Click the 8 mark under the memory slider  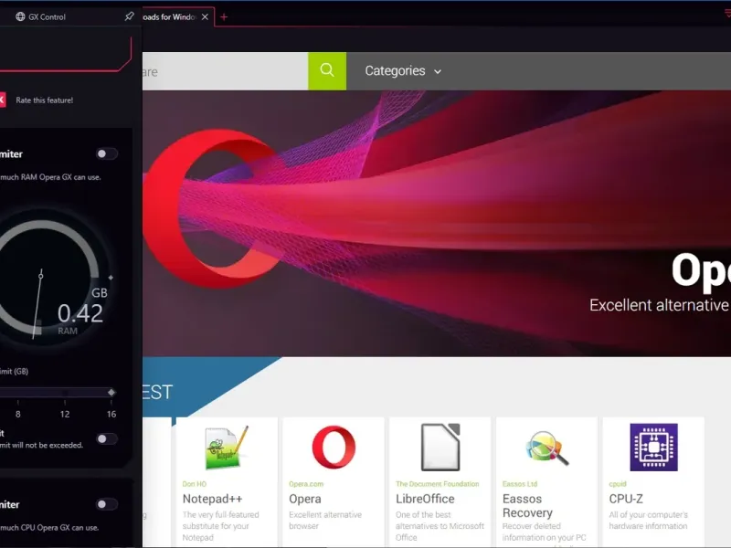(17, 414)
